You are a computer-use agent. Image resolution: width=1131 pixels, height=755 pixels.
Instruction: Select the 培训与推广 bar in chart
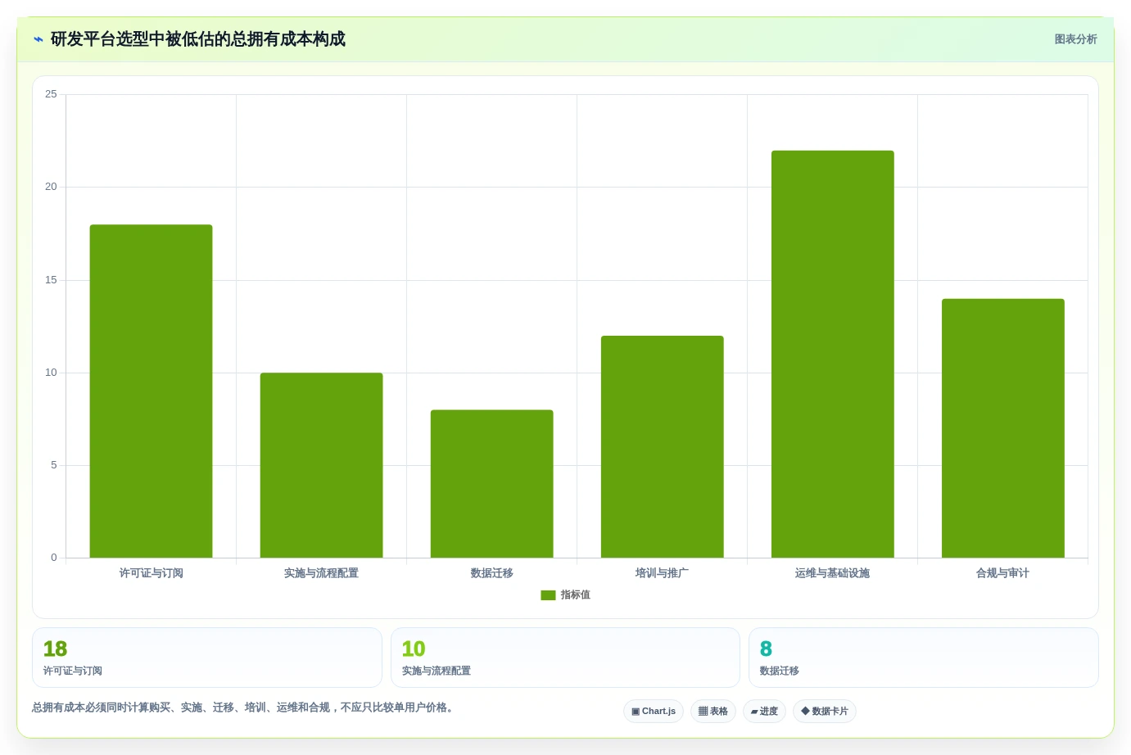point(662,447)
